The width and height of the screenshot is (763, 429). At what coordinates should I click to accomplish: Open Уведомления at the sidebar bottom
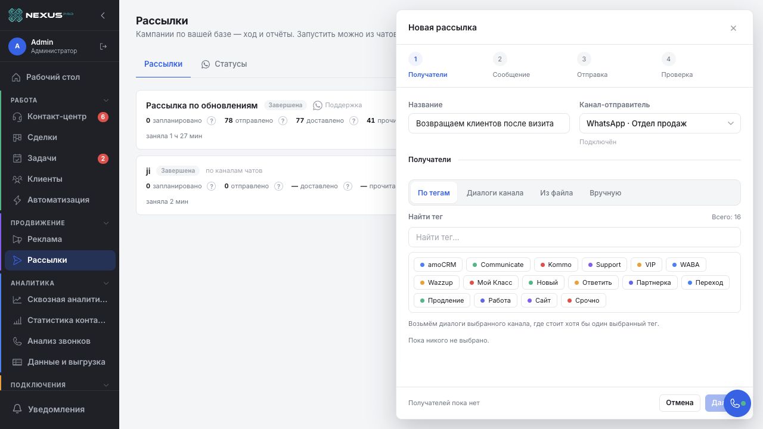[60, 409]
